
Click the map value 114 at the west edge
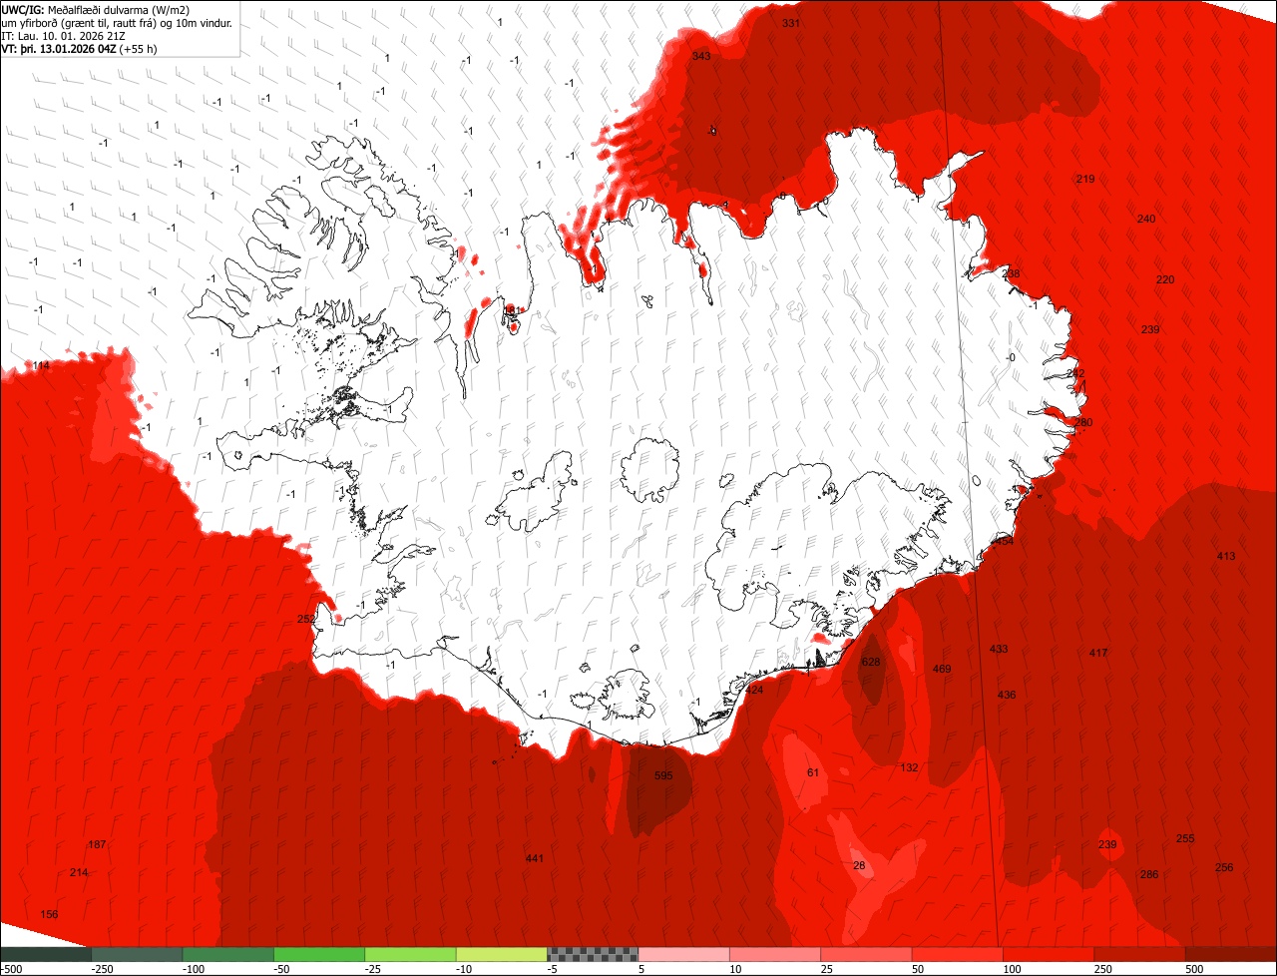pyautogui.click(x=41, y=366)
